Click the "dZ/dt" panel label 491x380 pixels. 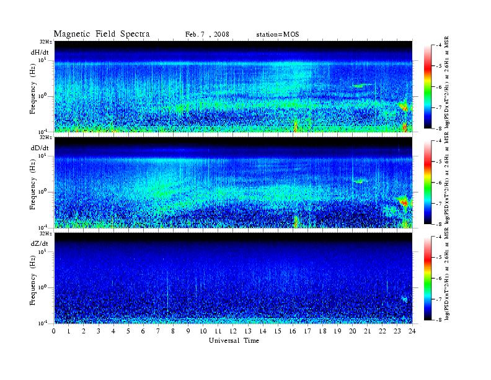click(40, 243)
